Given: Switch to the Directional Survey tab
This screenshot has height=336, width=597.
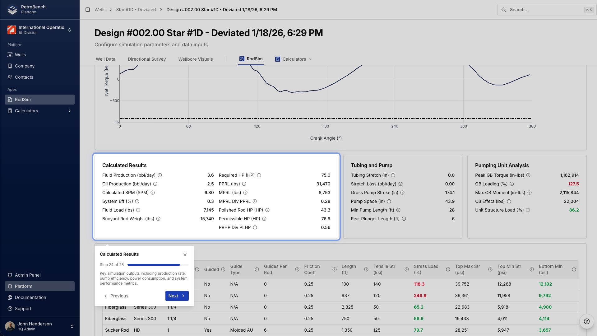Looking at the screenshot, I should tap(146, 59).
